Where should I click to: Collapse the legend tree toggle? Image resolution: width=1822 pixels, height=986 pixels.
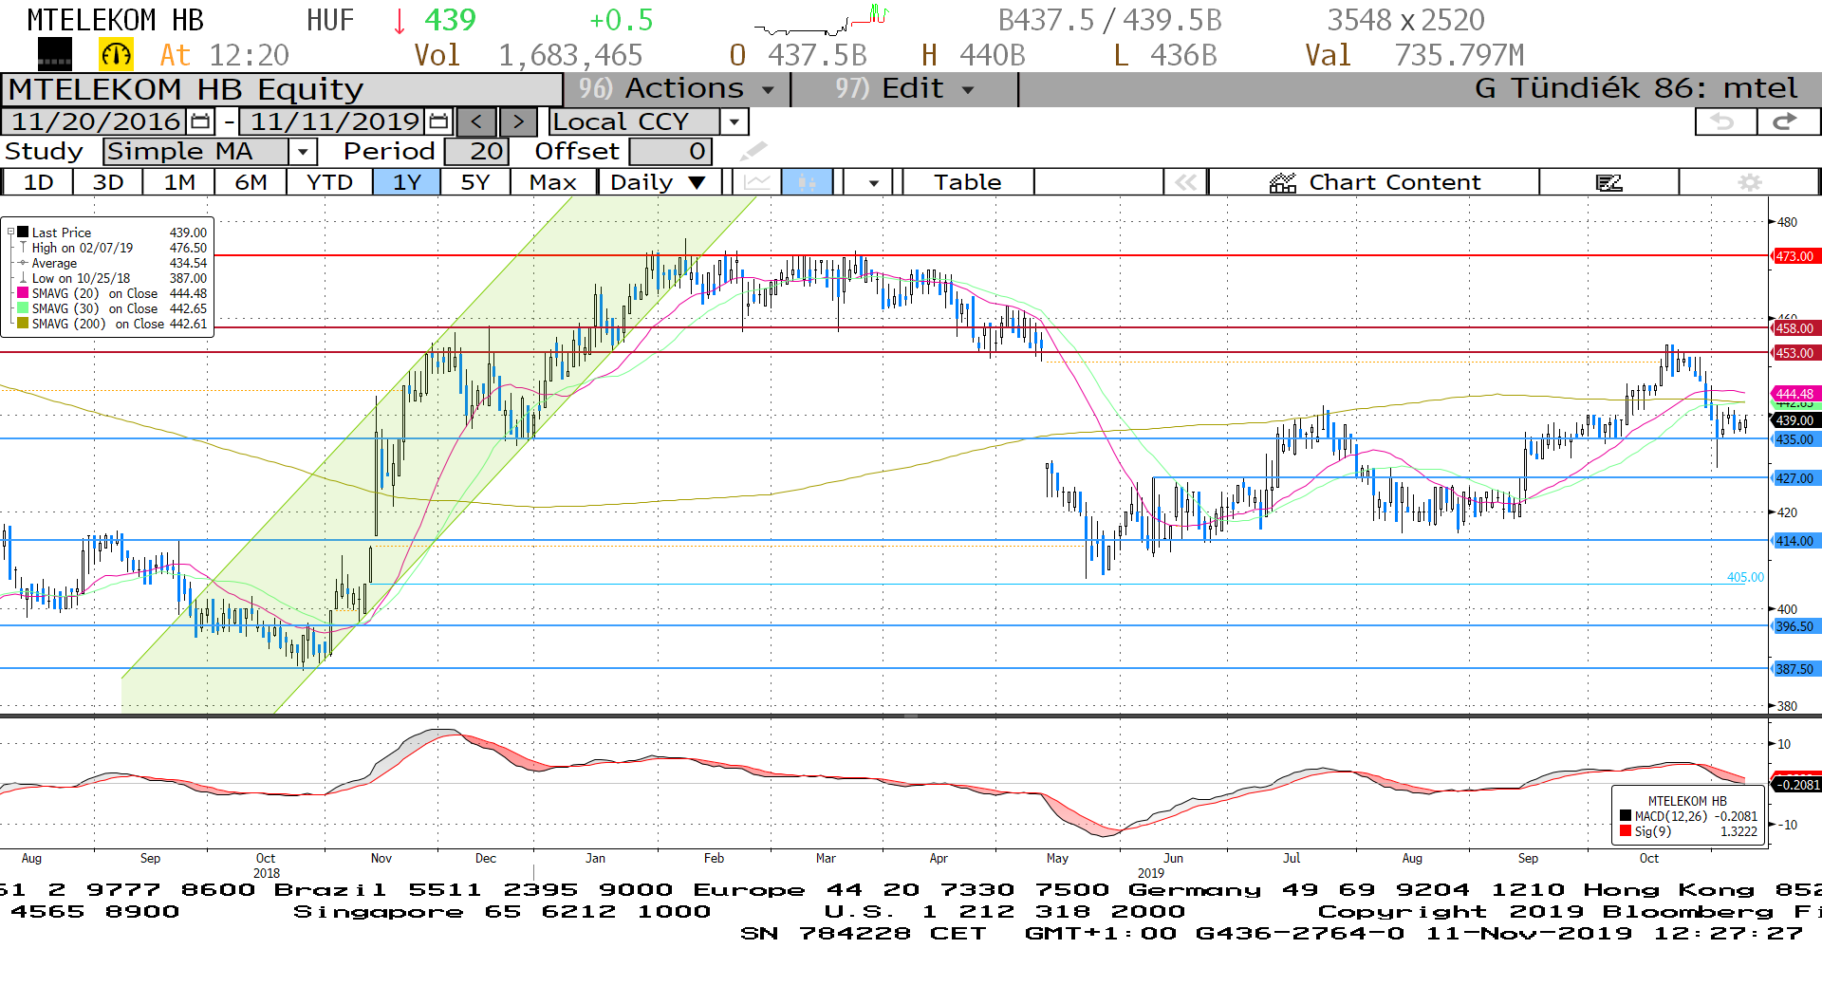click(10, 233)
